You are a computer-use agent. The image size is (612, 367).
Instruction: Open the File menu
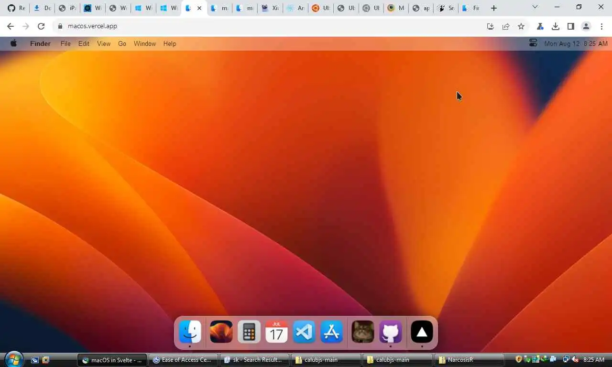click(66, 43)
